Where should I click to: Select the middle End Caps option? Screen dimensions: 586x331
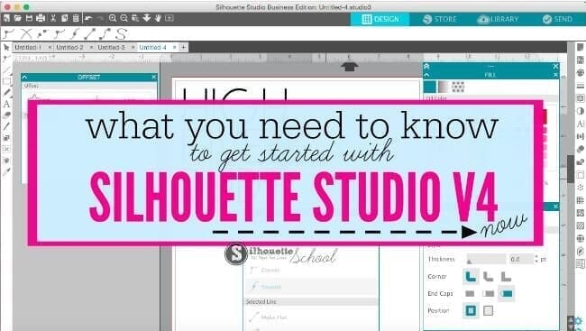[488, 294]
